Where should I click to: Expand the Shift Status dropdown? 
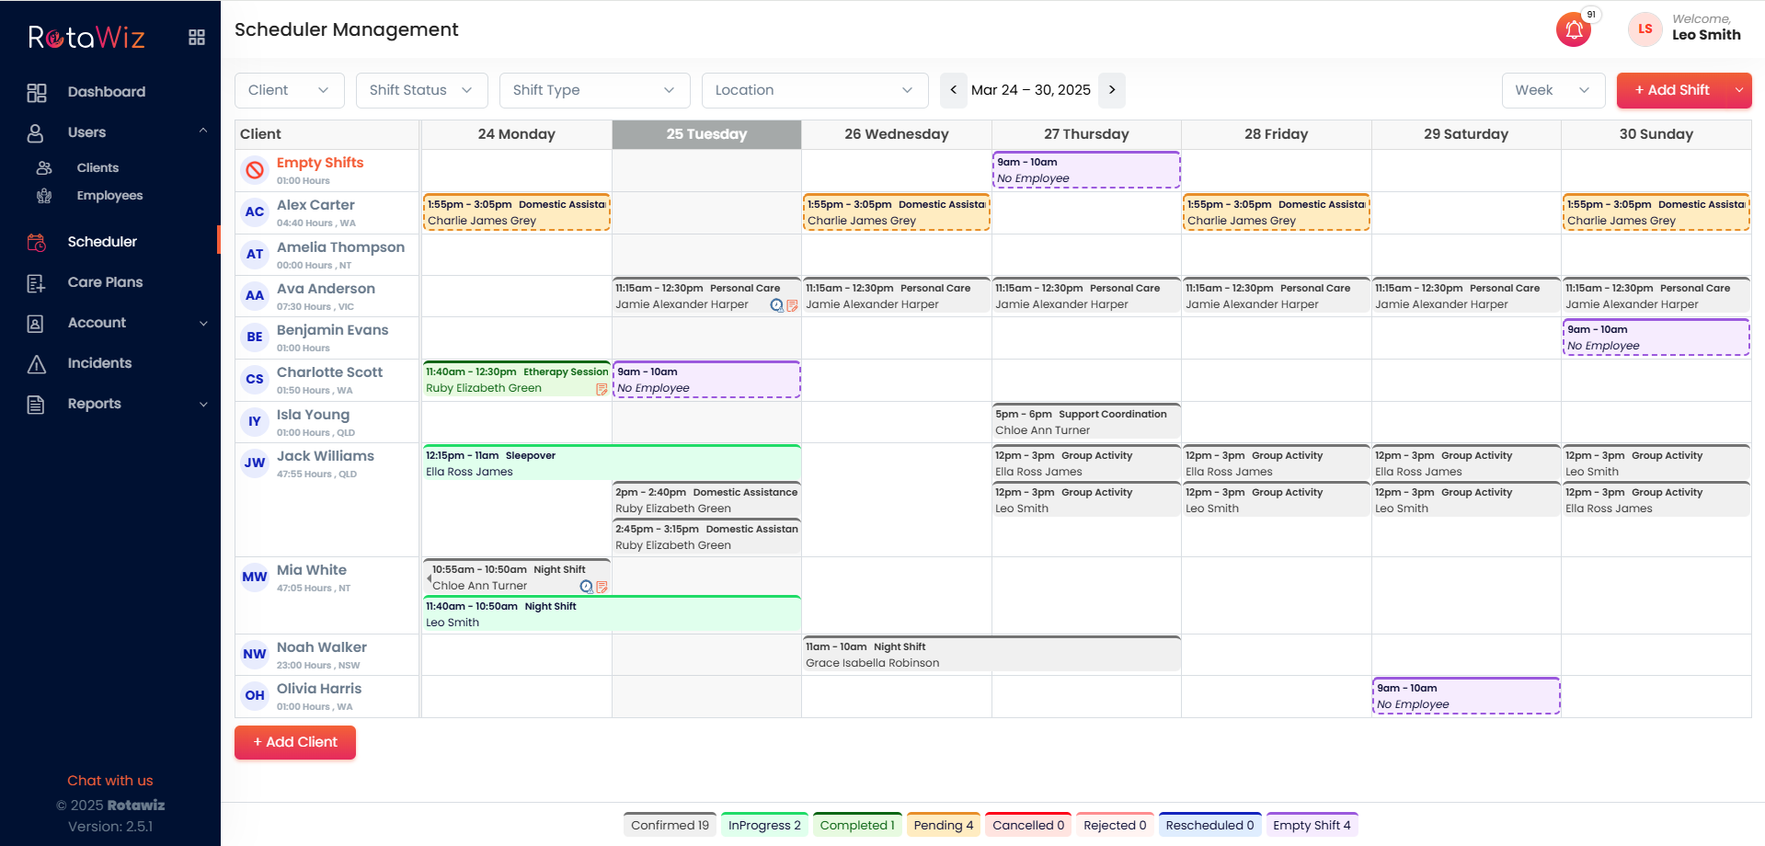(x=421, y=90)
